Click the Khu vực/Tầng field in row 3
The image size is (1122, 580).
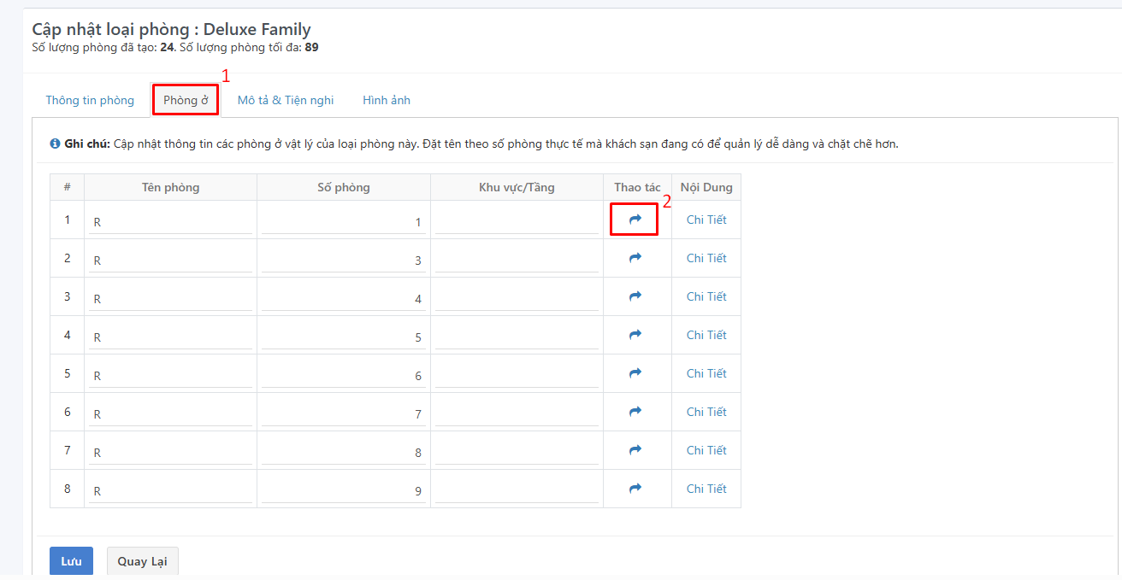tap(517, 298)
